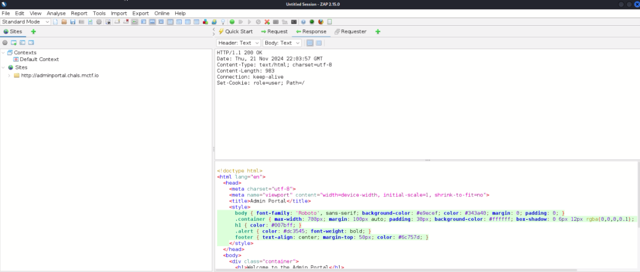Toggle the combined view icon beside Body dropdown
The image size is (640, 272).
click(x=319, y=42)
